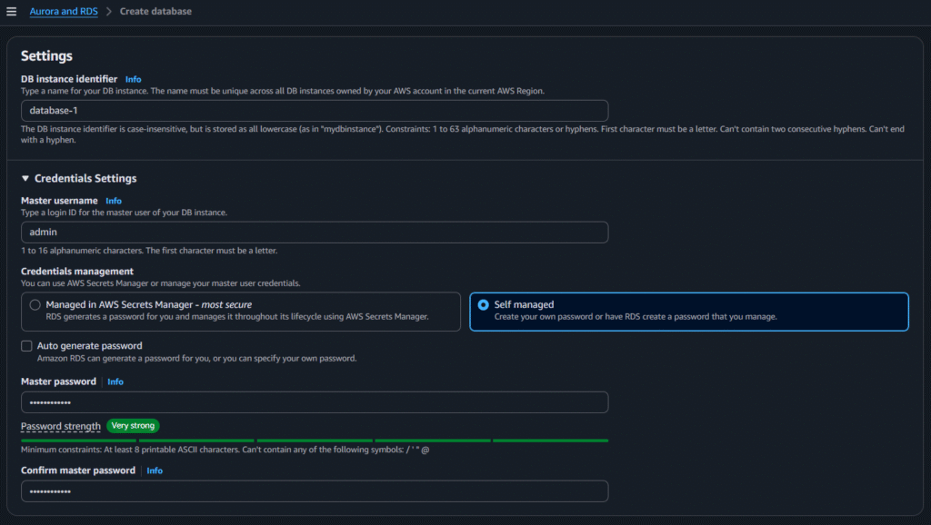
Task: Open the navigation sidebar hamburger menu
Action: click(x=10, y=11)
